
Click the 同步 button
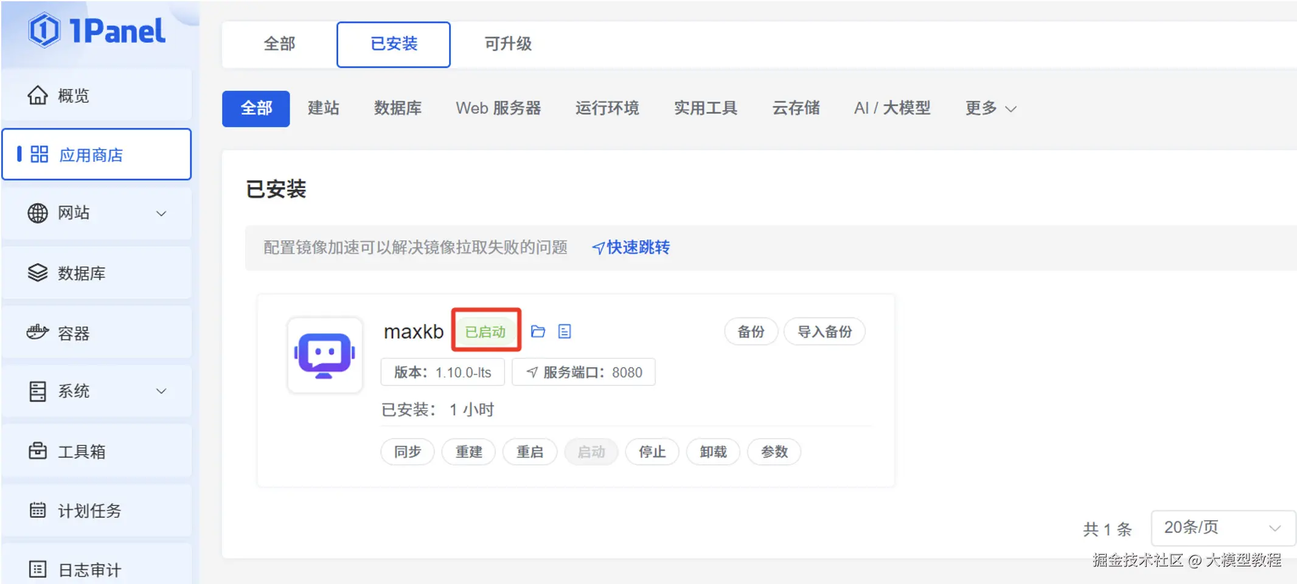(x=408, y=452)
